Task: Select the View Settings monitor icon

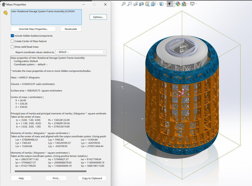Action: (x=192, y=4)
